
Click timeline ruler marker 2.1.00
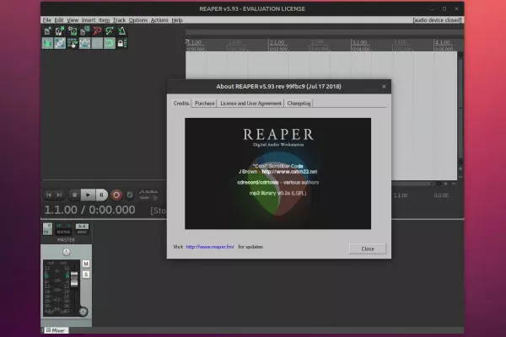277,42
